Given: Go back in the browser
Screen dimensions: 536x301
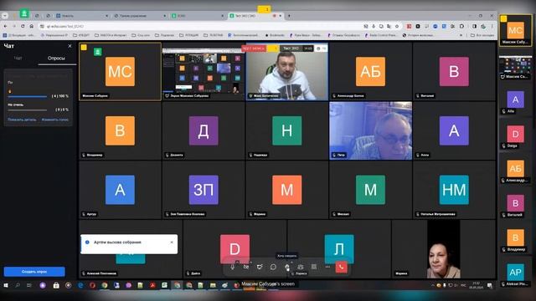Looking at the screenshot, I should (6, 26).
